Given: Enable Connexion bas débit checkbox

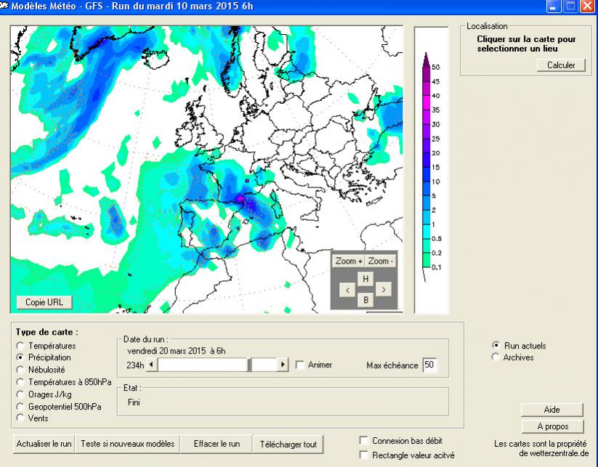Looking at the screenshot, I should coord(364,441).
